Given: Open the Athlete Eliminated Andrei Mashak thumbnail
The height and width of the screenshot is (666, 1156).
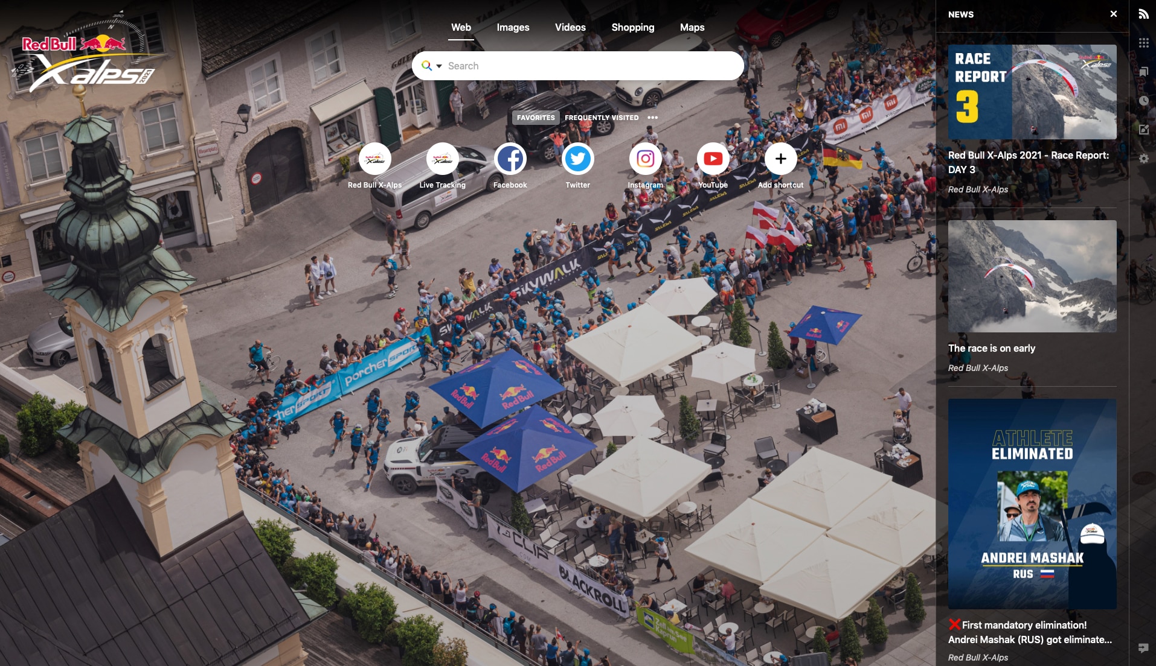Looking at the screenshot, I should click(x=1032, y=504).
